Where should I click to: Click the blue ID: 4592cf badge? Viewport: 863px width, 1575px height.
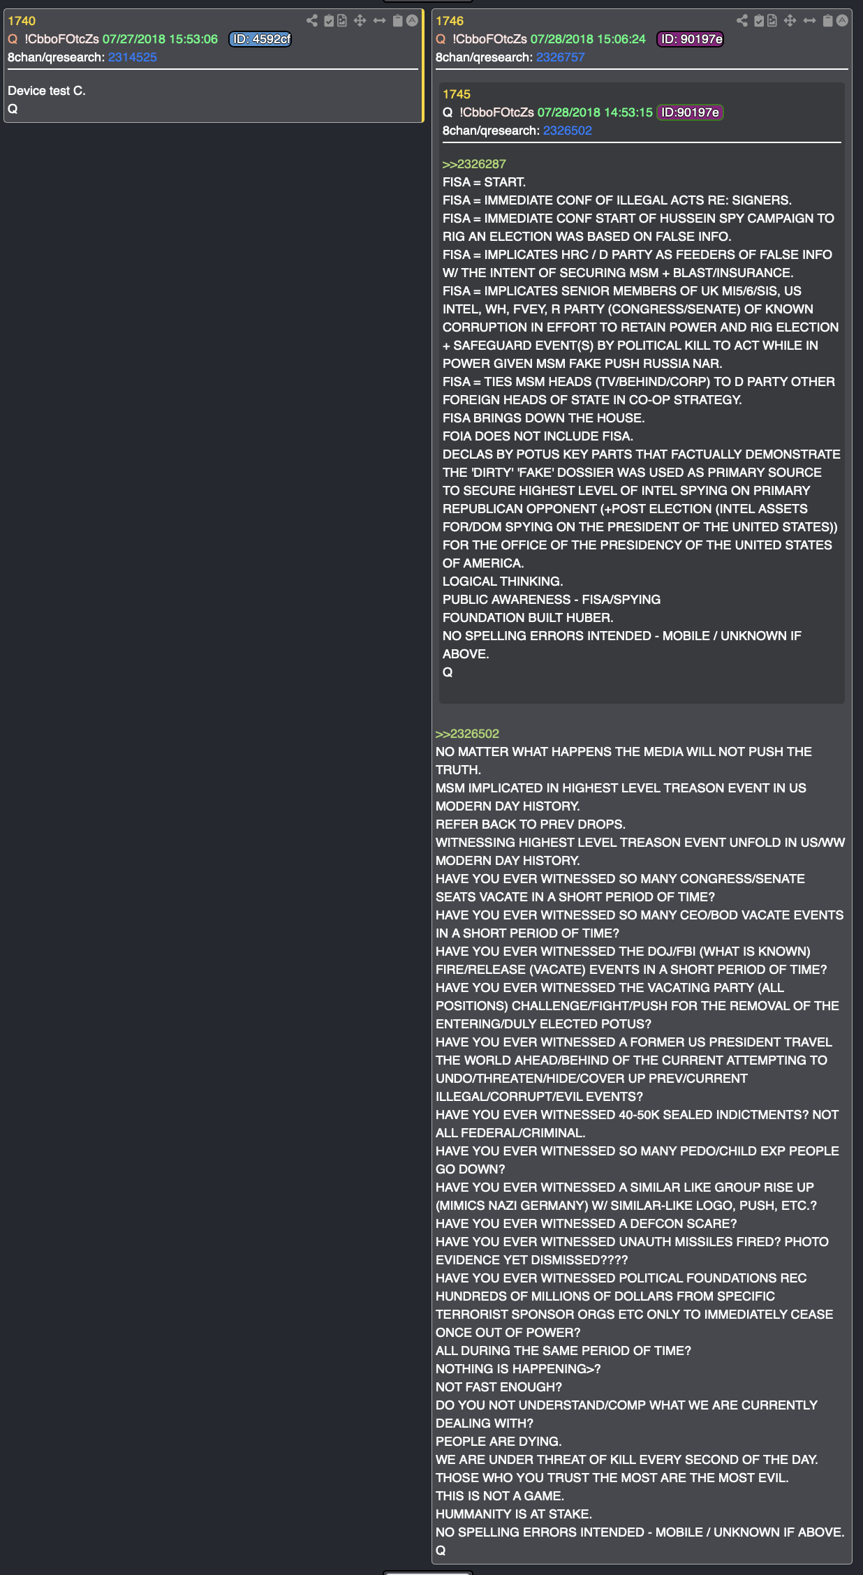point(260,39)
